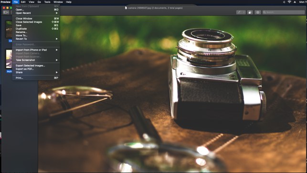Expand the Open Recent submenu

pyautogui.click(x=36, y=13)
